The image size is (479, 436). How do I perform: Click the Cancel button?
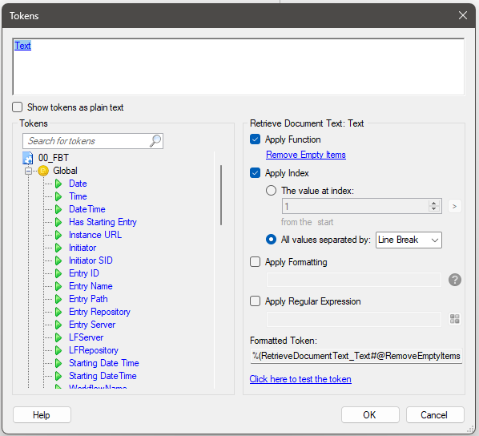click(435, 415)
